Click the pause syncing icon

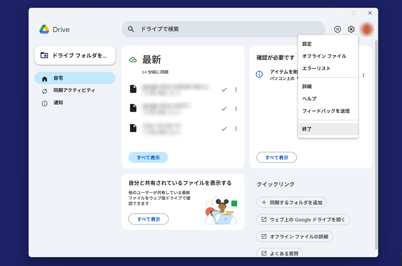click(x=337, y=29)
